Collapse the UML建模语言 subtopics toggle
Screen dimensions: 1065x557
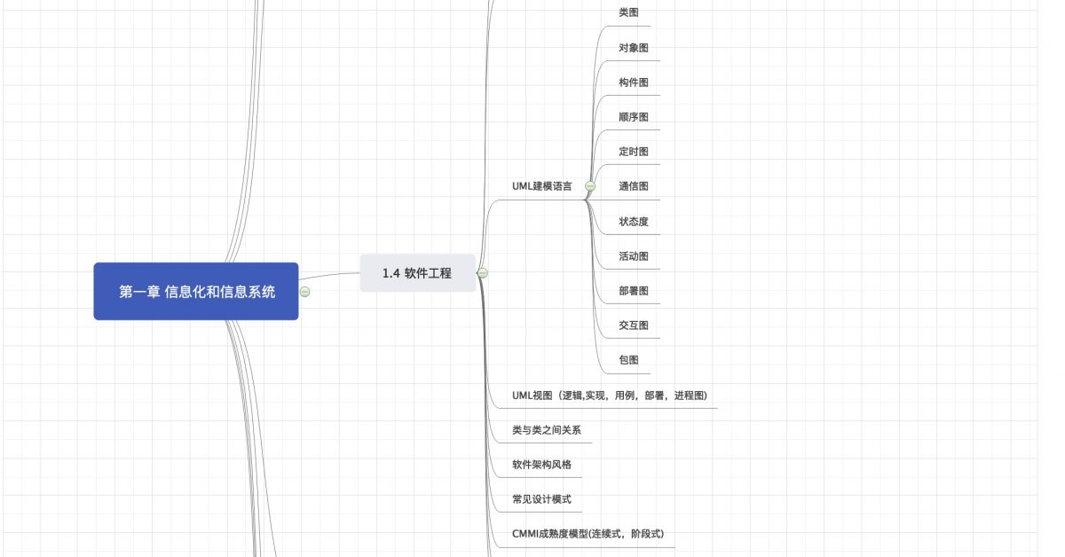590,186
